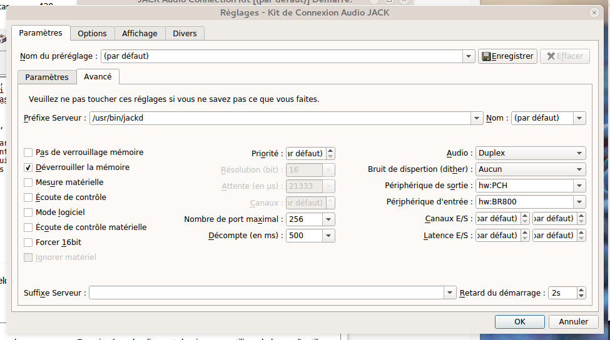Click the disabled Canaux spin box

(310, 202)
